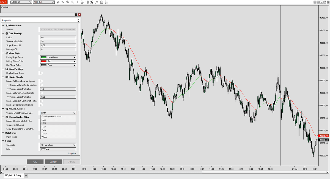Click the Cancel button
The width and height of the screenshot is (330, 179).
click(x=53, y=162)
